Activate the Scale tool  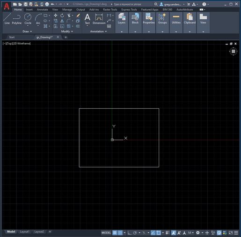coord(62,26)
